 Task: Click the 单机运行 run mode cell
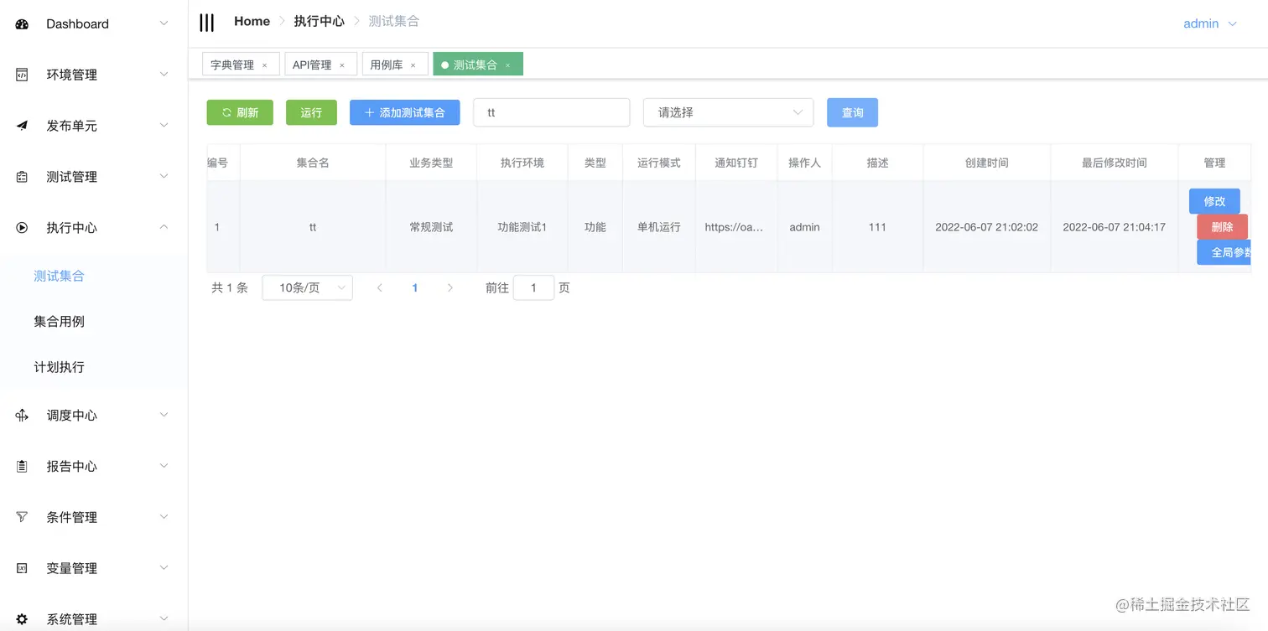coord(659,227)
